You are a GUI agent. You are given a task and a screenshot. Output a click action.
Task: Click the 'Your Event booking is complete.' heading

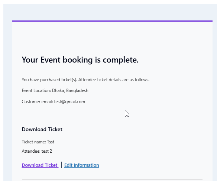point(80,60)
